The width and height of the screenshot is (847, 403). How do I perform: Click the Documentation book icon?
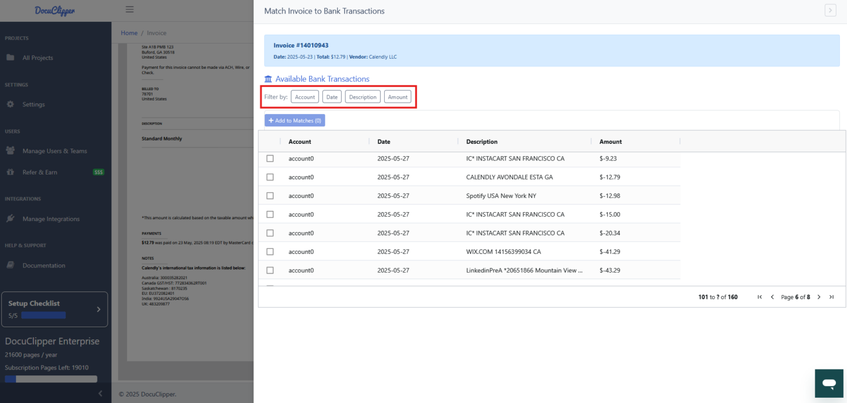[10, 265]
